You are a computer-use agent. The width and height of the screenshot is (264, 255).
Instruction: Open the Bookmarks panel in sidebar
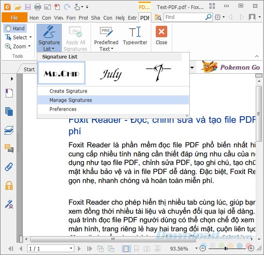[9, 93]
